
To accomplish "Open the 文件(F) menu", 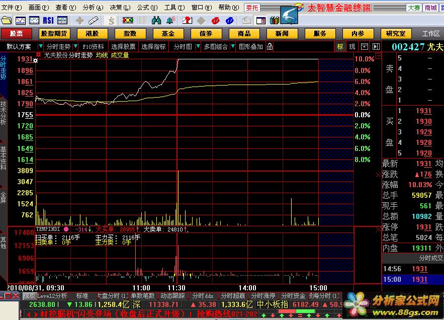I will (12, 8).
